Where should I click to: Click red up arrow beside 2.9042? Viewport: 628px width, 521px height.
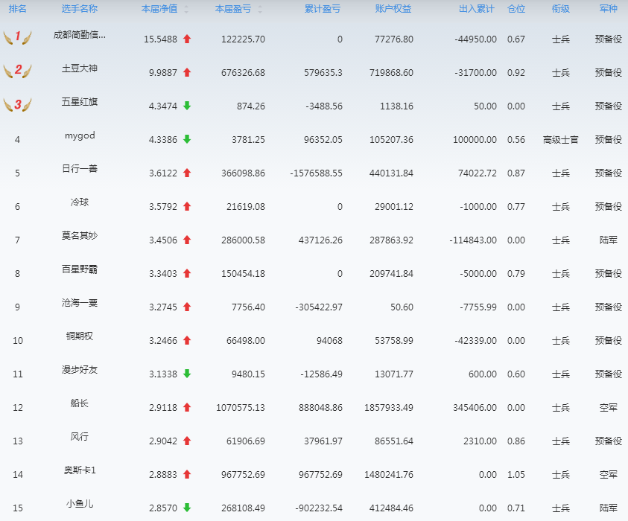tap(187, 441)
